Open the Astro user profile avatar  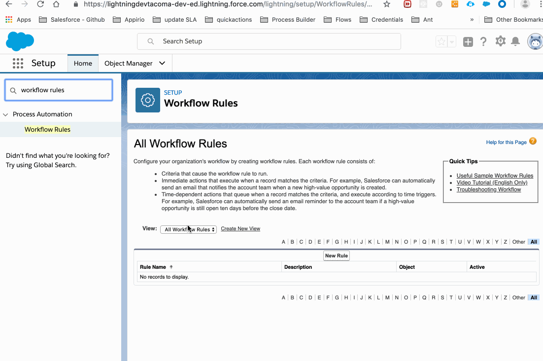point(535,41)
